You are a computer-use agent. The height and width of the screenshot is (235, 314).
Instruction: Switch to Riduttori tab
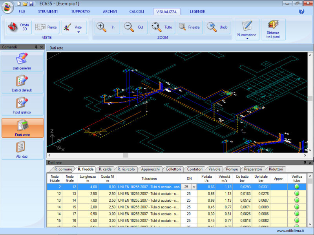point(276,169)
